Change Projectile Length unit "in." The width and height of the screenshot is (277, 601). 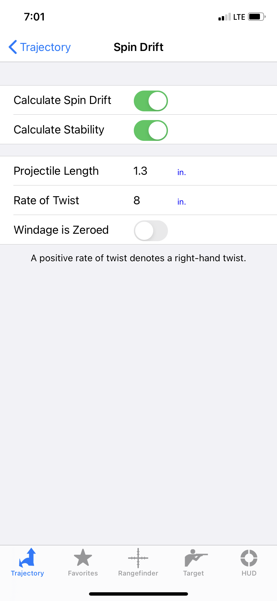coord(182,172)
